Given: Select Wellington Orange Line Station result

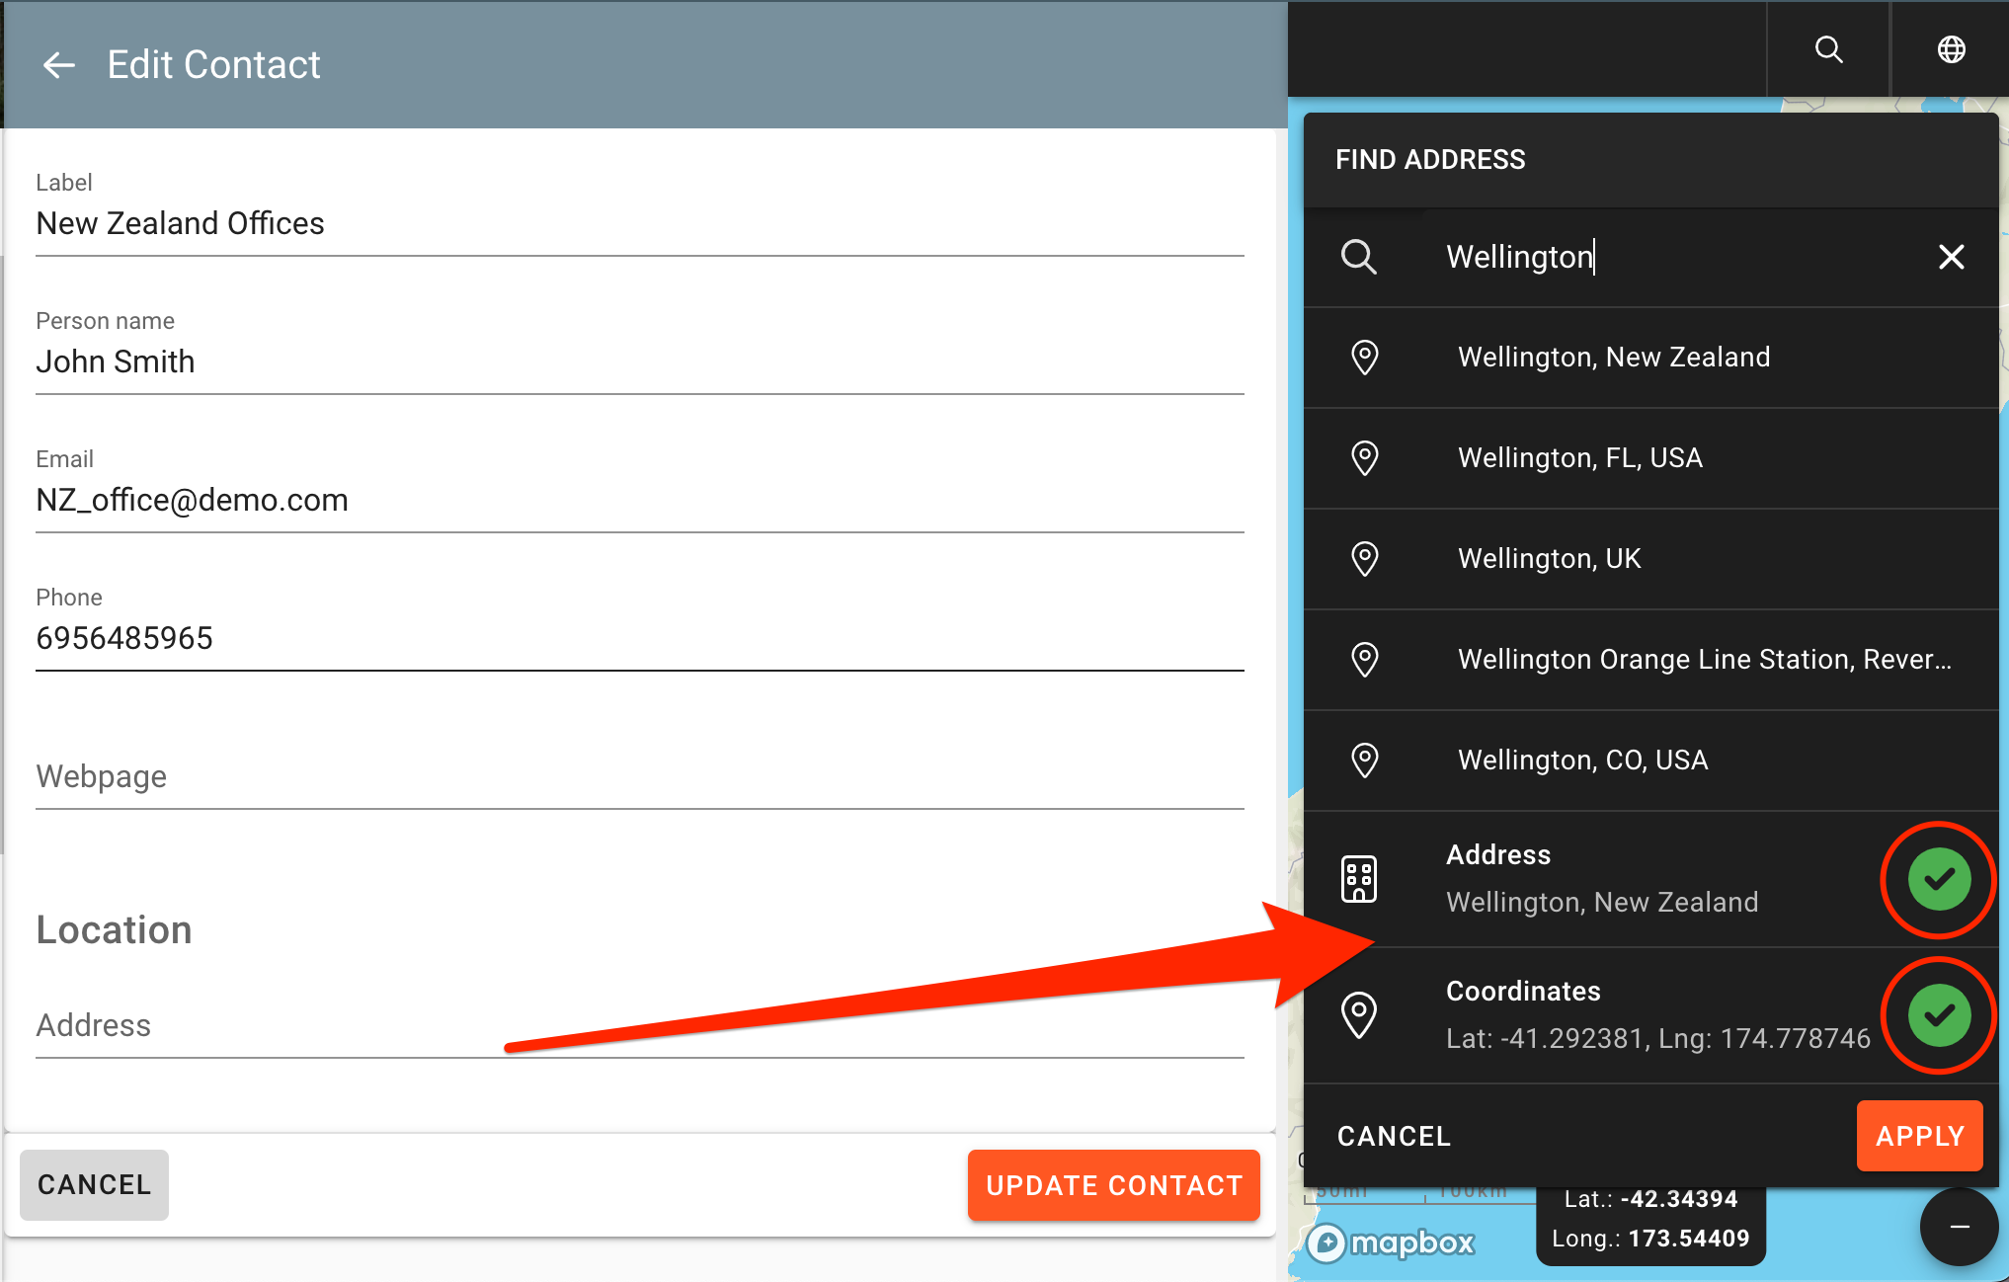Looking at the screenshot, I should [1704, 660].
